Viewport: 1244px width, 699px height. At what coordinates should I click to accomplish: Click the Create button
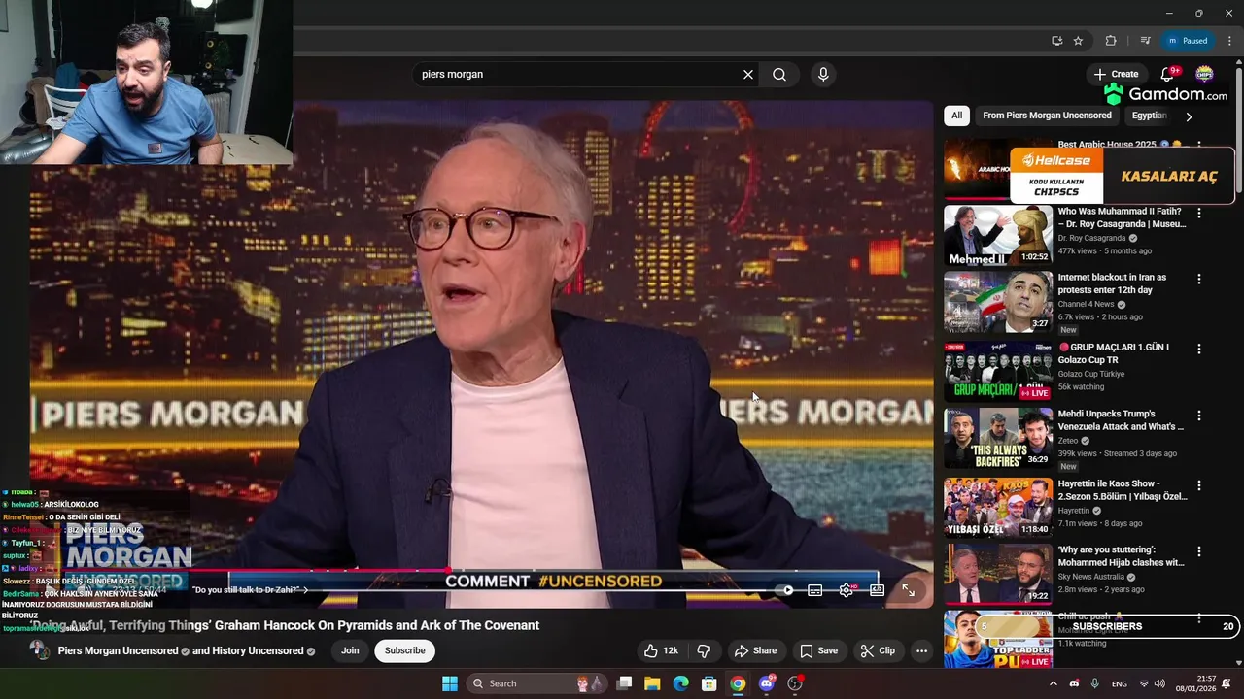[x=1116, y=74]
